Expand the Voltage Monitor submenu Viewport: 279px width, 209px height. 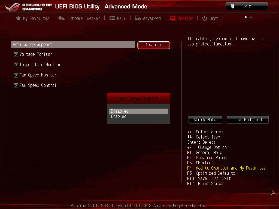point(36,54)
